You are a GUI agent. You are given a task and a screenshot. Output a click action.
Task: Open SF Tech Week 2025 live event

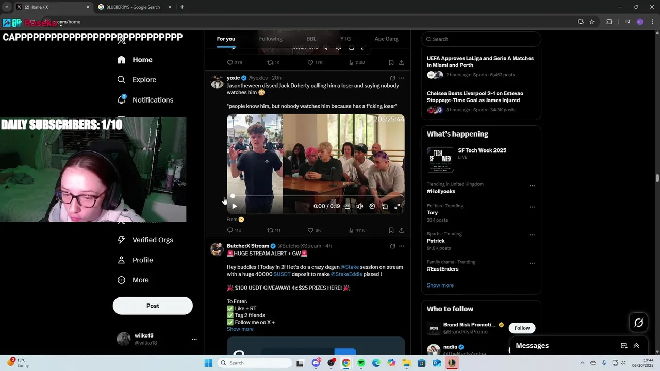(x=481, y=159)
